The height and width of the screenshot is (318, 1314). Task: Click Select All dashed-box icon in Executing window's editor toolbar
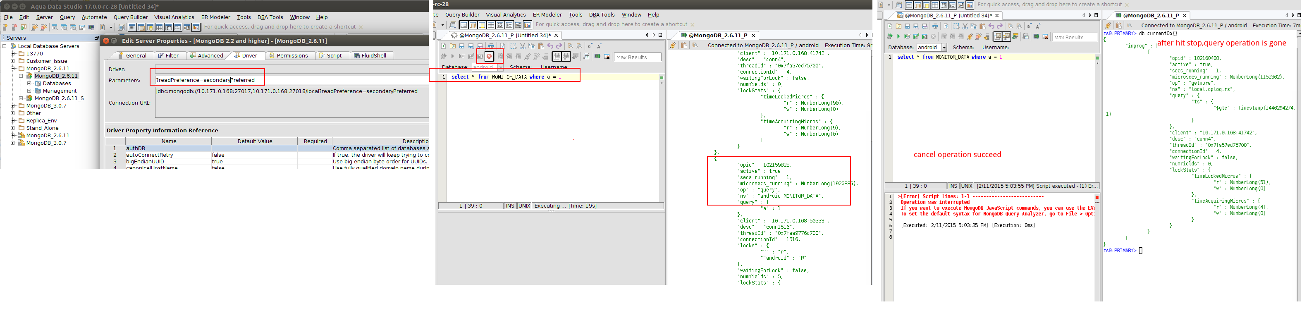pyautogui.click(x=514, y=46)
